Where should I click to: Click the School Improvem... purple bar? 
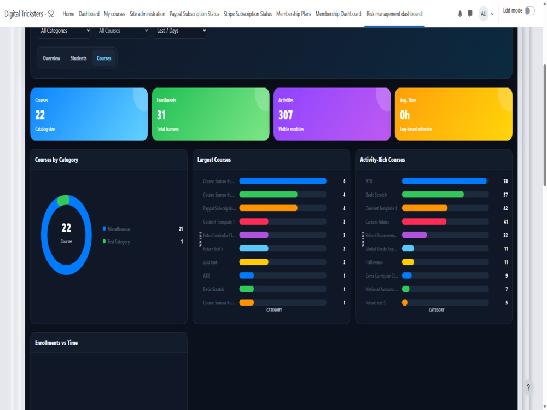pos(415,235)
